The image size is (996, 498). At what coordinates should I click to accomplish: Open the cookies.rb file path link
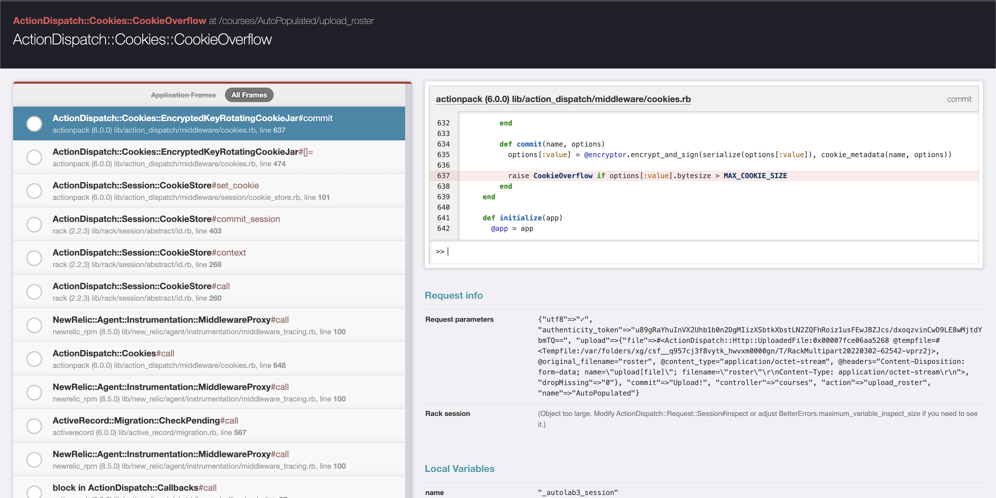563,99
